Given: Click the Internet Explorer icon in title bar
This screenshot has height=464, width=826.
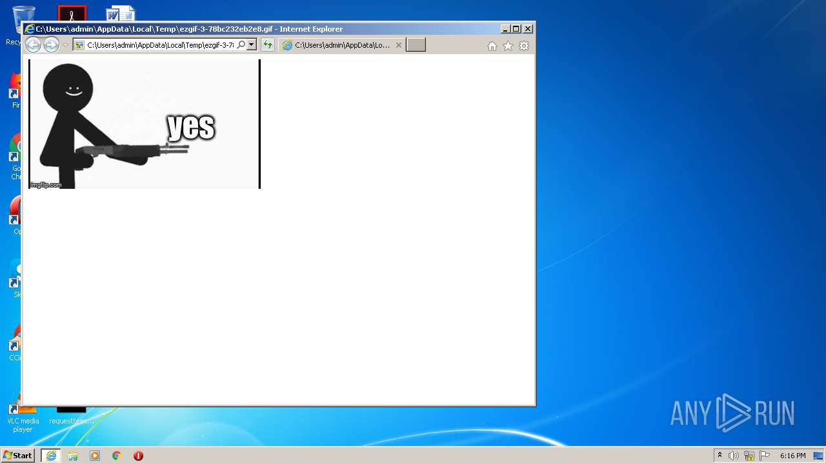Looking at the screenshot, I should pyautogui.click(x=29, y=29).
